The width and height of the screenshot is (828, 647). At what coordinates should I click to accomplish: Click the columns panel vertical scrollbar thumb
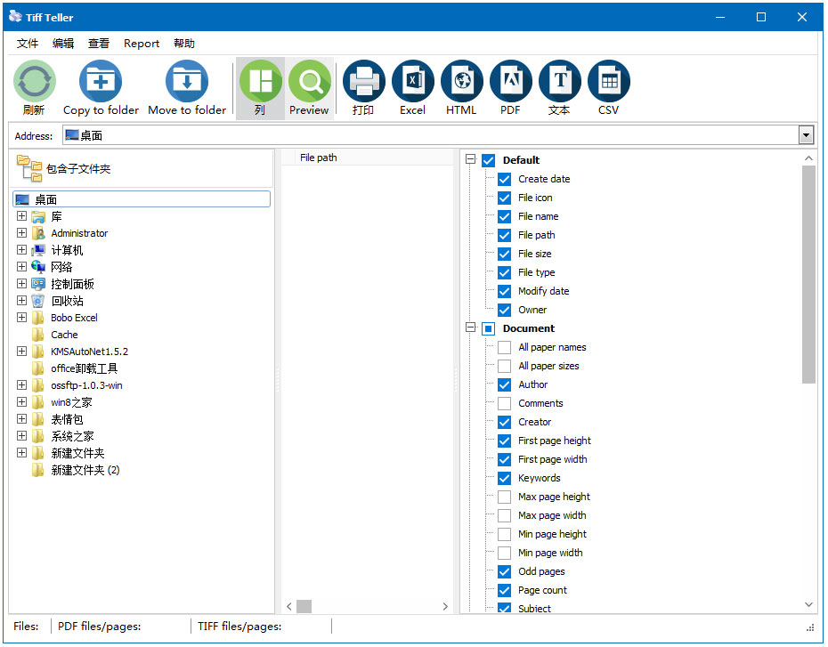[808, 274]
